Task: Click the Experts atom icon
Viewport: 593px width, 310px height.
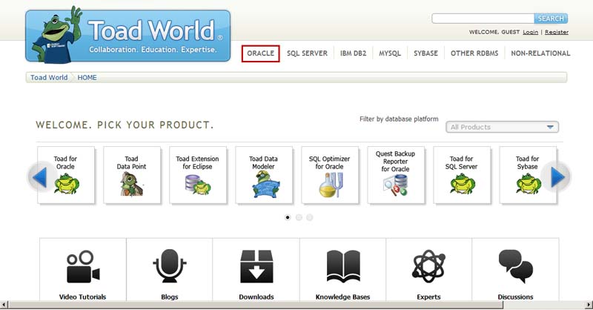Action: (428, 267)
